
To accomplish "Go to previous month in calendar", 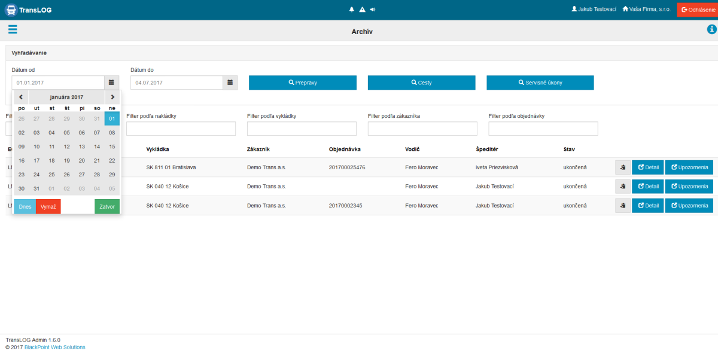I will (21, 97).
